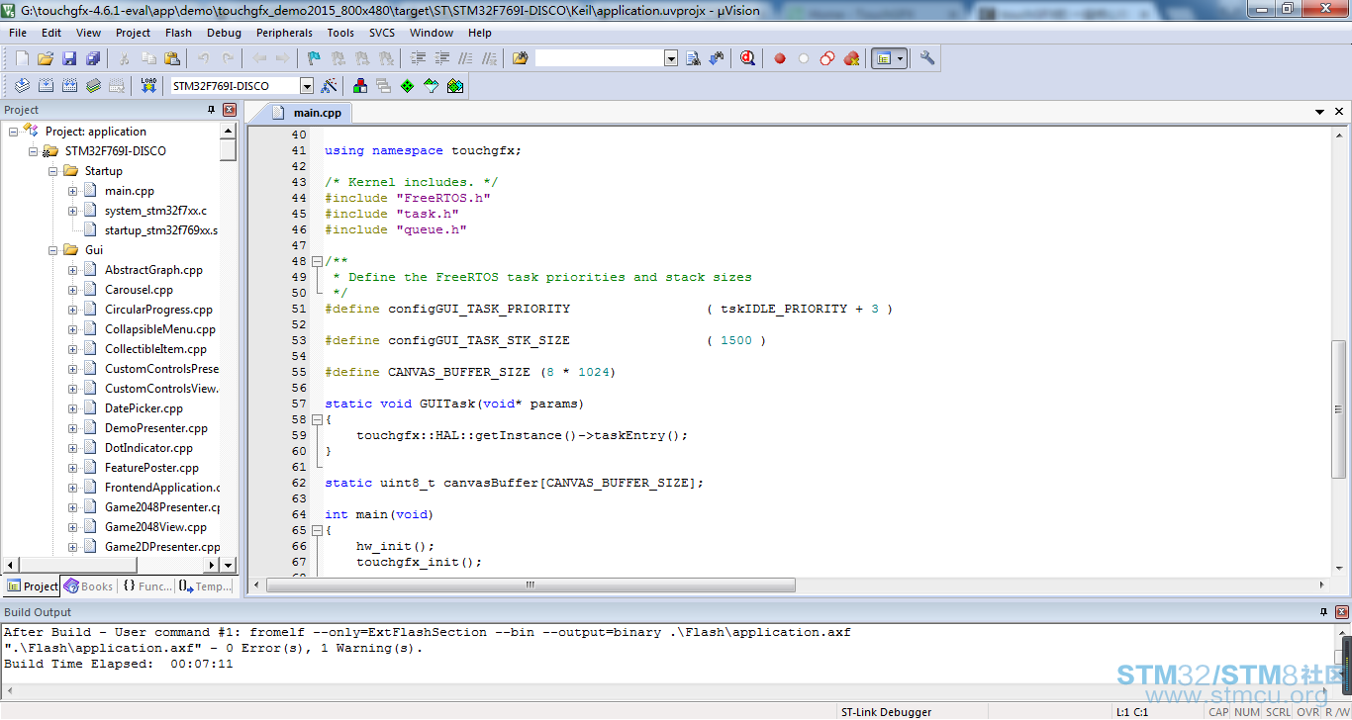The height and width of the screenshot is (720, 1352).
Task: Build target files icon
Action: (46, 86)
